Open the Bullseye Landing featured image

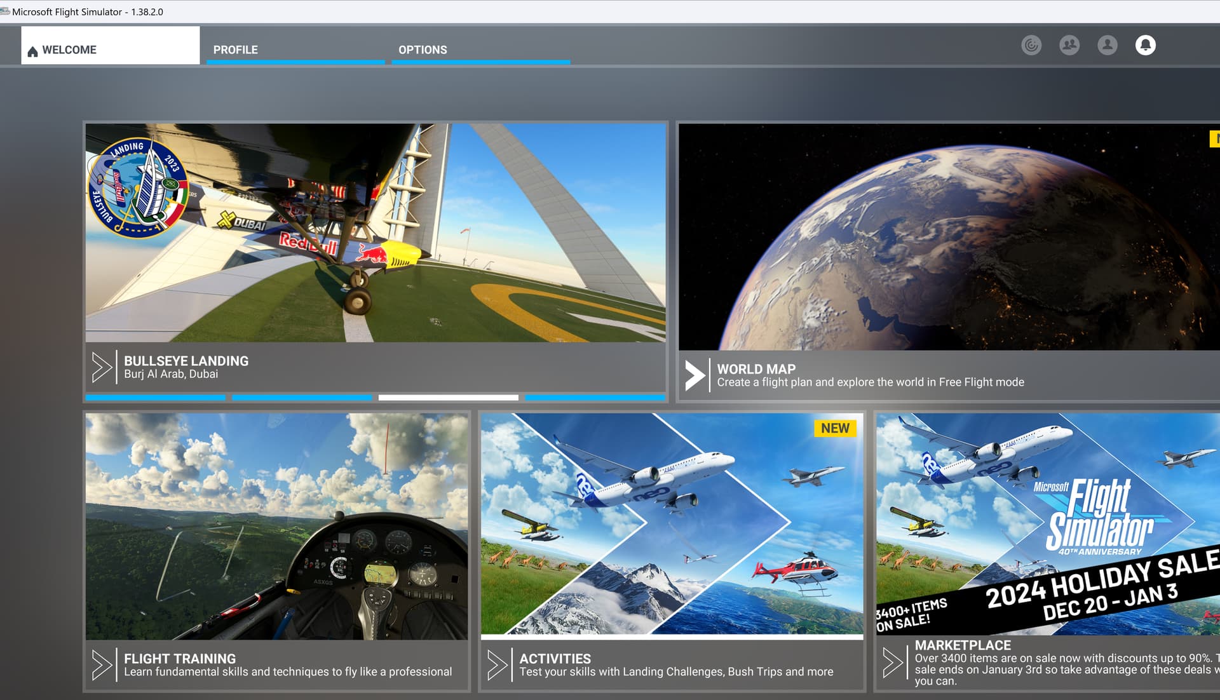pyautogui.click(x=376, y=233)
